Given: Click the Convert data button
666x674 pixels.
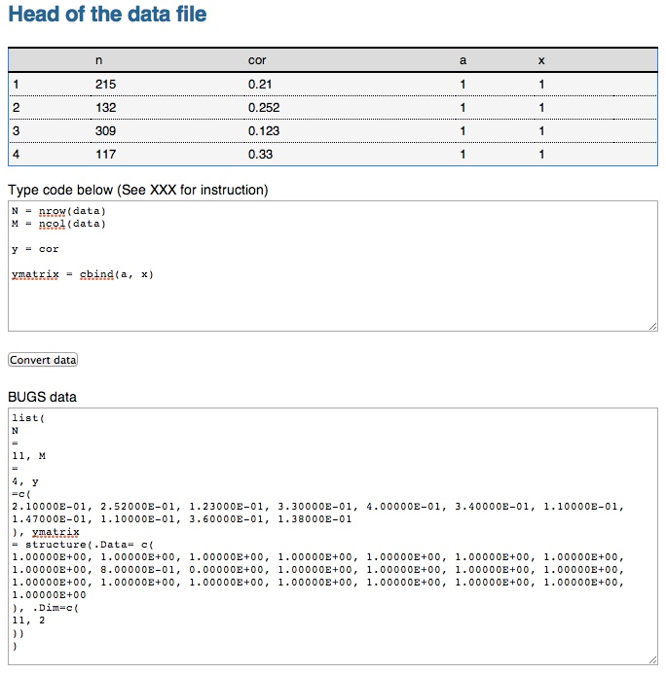Looking at the screenshot, I should [x=43, y=360].
